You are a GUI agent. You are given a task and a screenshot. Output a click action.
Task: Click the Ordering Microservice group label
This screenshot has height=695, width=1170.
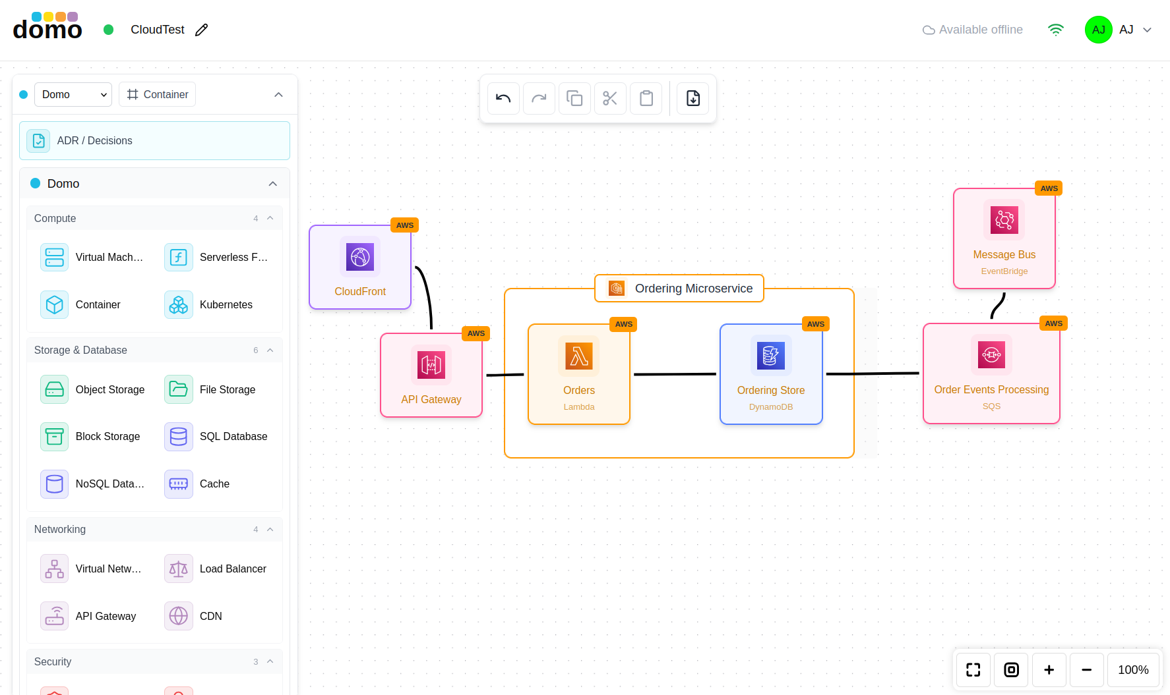click(679, 289)
